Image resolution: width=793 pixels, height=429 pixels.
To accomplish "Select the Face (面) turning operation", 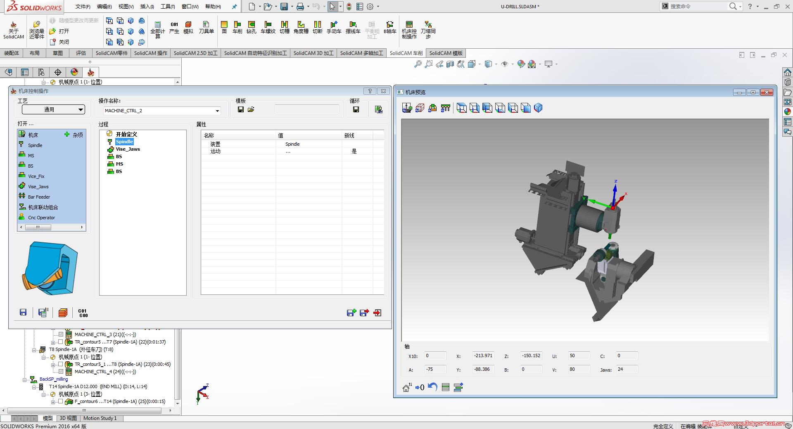I will pyautogui.click(x=224, y=28).
